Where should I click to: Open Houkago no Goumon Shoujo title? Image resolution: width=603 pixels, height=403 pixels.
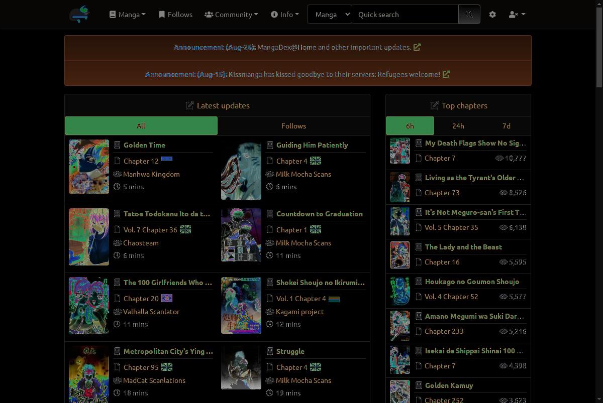click(472, 282)
